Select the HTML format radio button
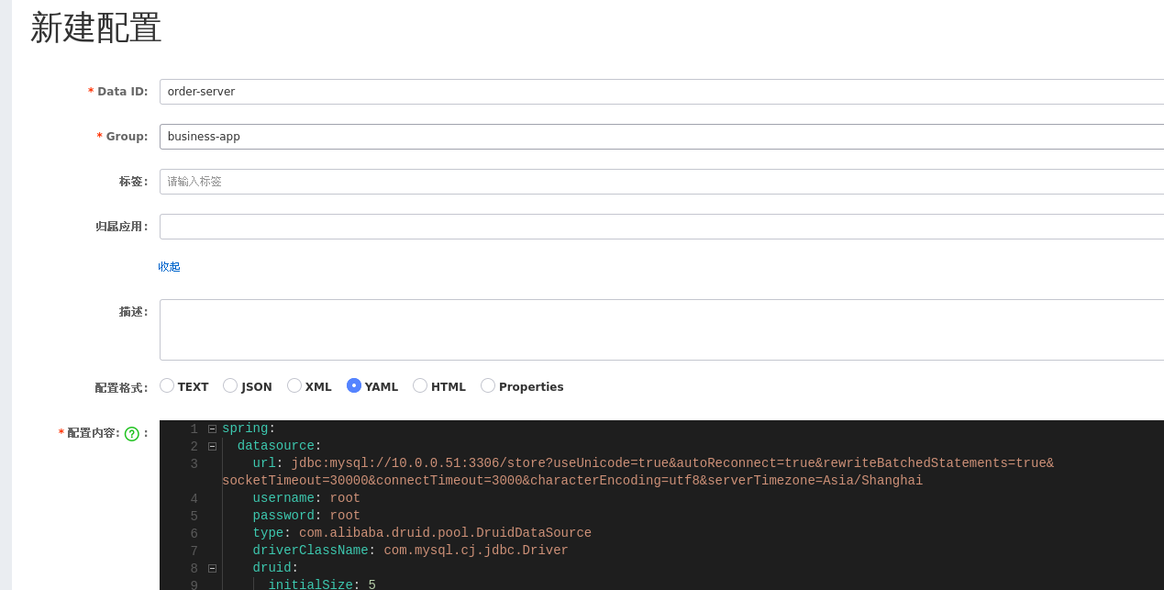 [420, 386]
